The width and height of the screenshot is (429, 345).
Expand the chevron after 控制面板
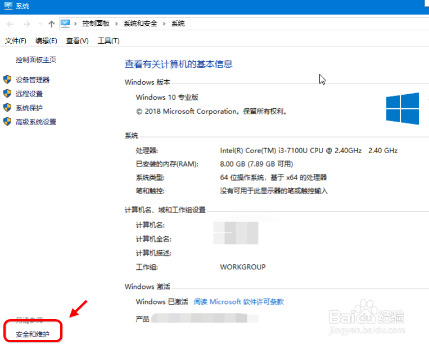[116, 24]
